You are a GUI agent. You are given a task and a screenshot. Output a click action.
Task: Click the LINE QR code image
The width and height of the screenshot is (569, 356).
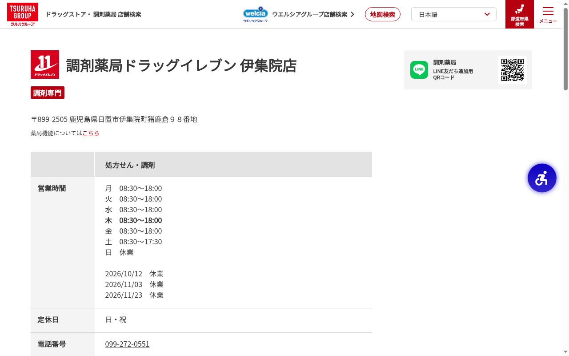pos(513,70)
